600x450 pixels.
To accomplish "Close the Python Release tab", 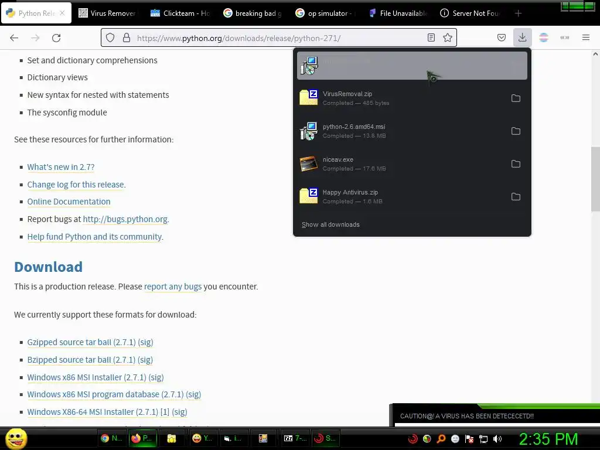I will [62, 13].
